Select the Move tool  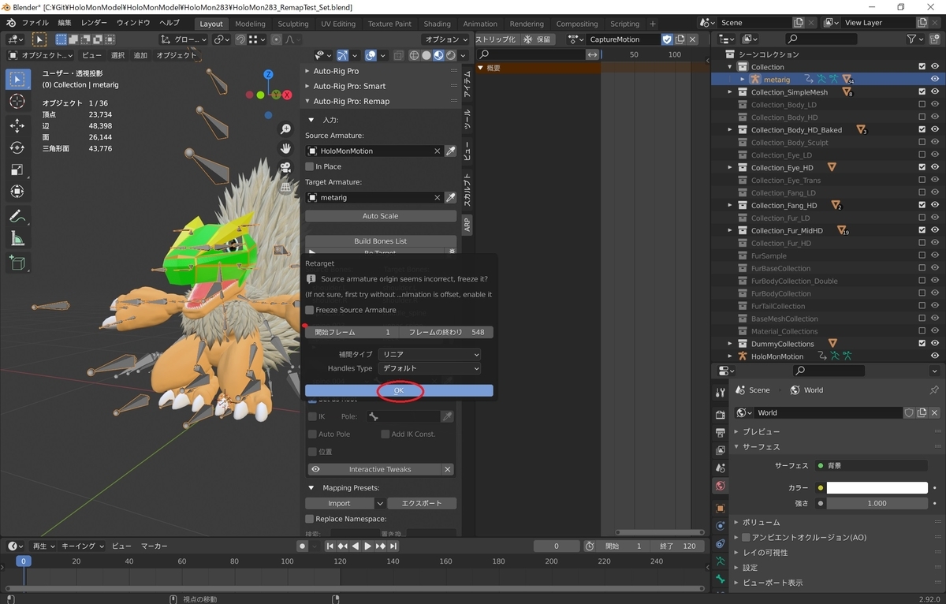pos(17,125)
